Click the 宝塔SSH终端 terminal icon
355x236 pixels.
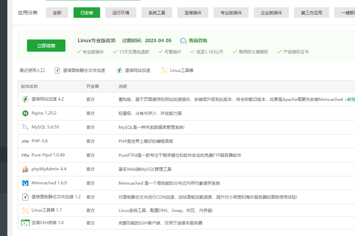point(25,223)
